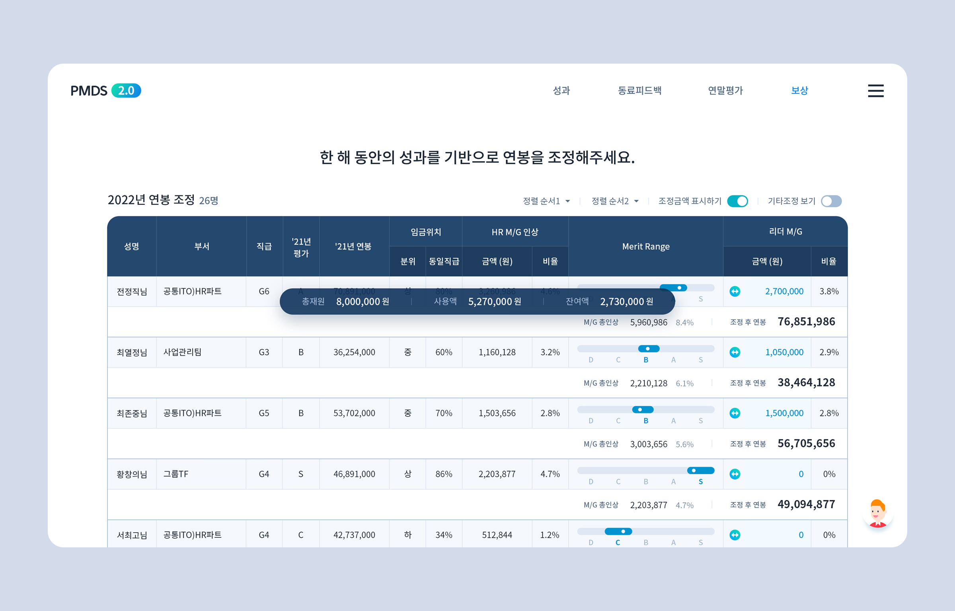
Task: Click the adjusted salary 38,464,128
Action: [806, 382]
